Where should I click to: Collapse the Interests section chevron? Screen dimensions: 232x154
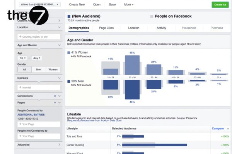[59, 78]
